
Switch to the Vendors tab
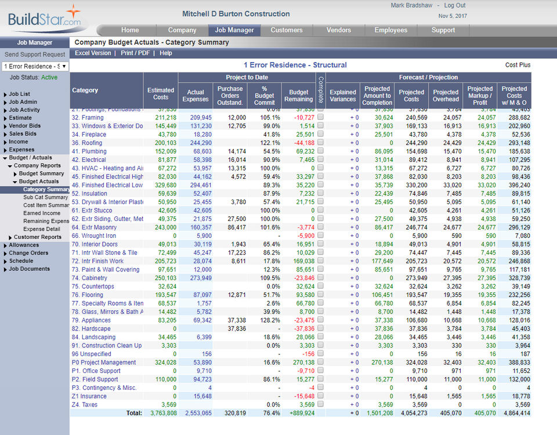(338, 30)
